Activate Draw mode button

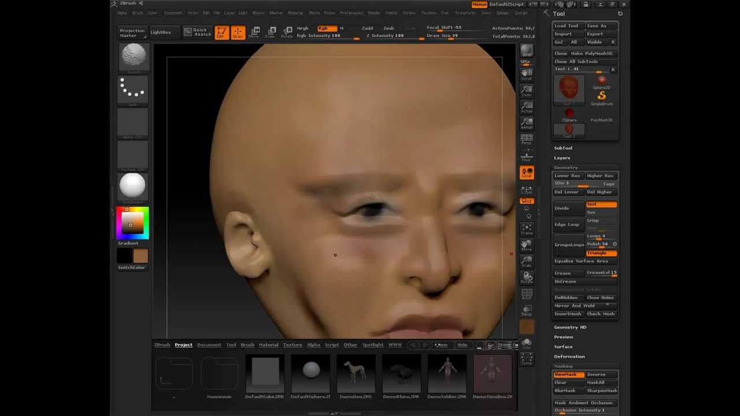tap(238, 32)
